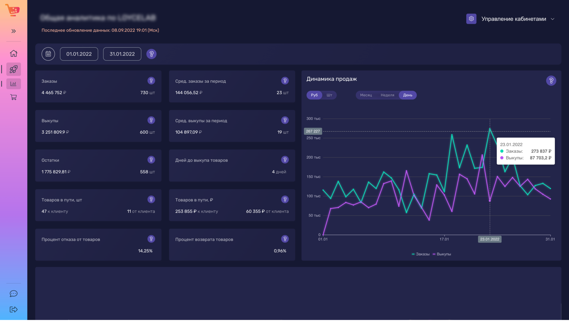Viewport: 569px width, 325px height.
Task: Click the 1 775 829,81 ₽ stock value
Action: pyautogui.click(x=56, y=172)
